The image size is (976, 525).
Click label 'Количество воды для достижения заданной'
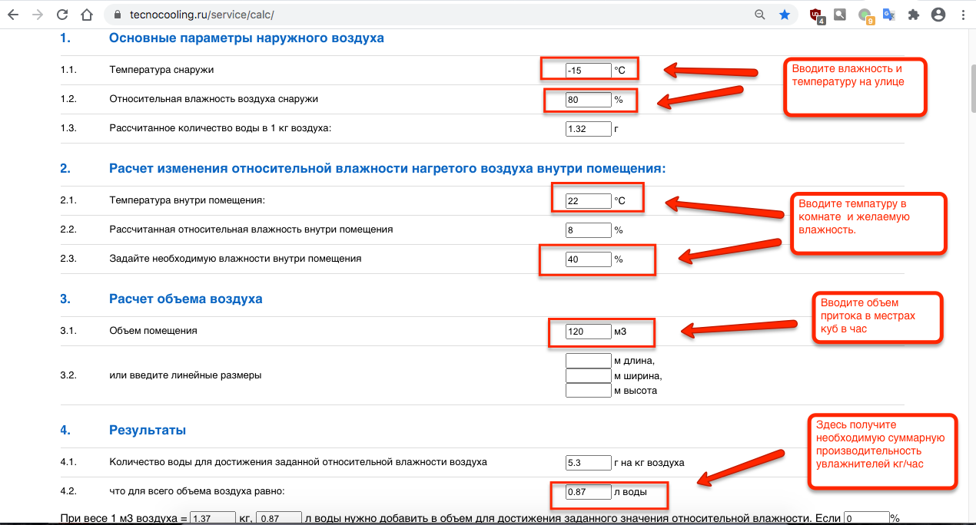tap(298, 462)
